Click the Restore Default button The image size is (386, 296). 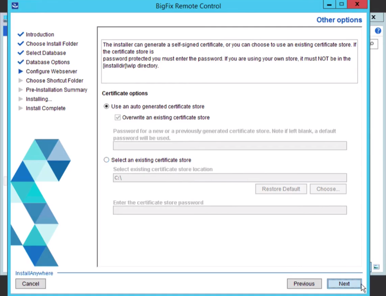(x=281, y=189)
